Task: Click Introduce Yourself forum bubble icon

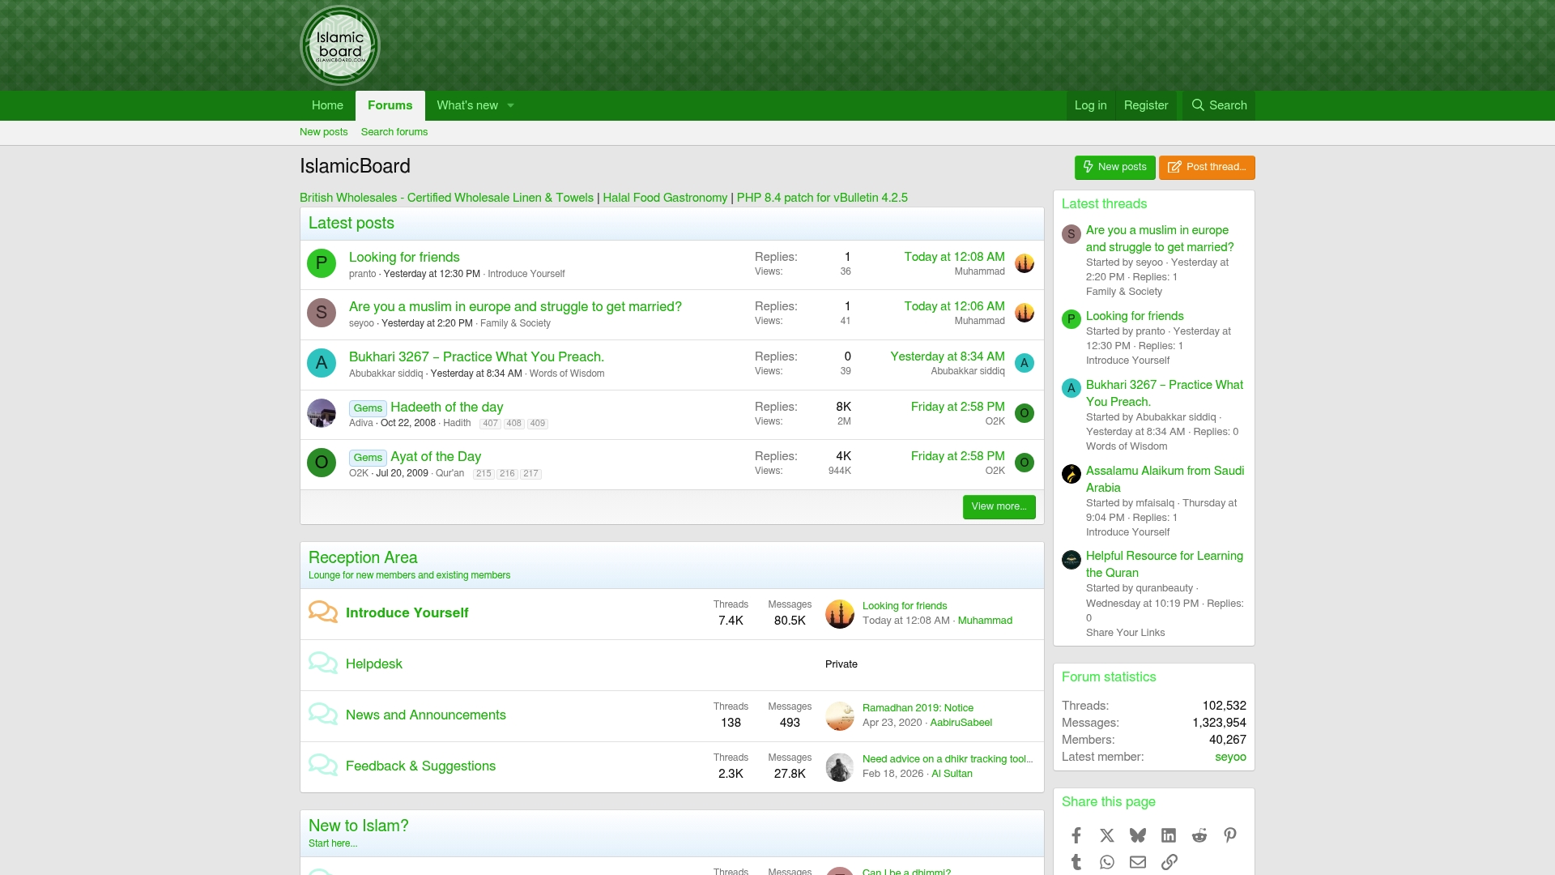Action: (x=323, y=612)
